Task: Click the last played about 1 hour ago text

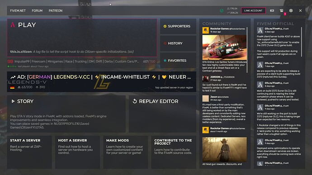Action: pos(33,66)
